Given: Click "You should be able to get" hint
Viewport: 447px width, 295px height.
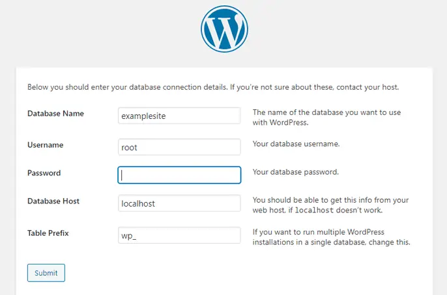Looking at the screenshot, I should tap(330, 200).
